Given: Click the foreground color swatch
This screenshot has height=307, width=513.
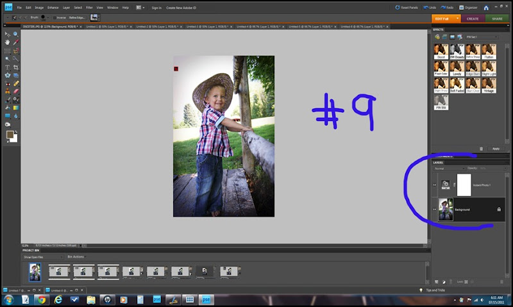Looking at the screenshot, I should [x=9, y=133].
